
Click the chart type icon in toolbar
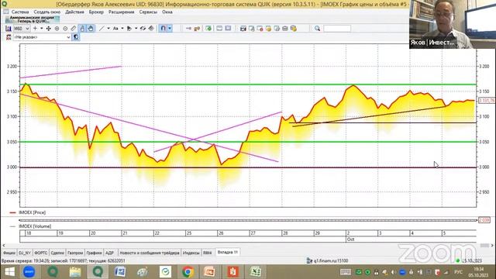[9, 29]
